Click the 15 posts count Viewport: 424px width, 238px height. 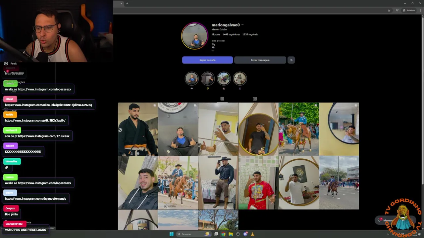tap(216, 34)
